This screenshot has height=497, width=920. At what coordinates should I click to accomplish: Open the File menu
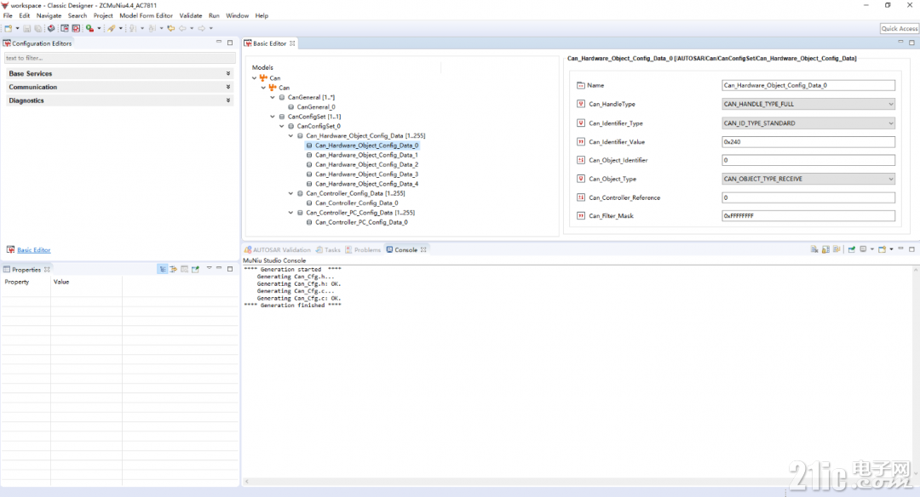(x=8, y=16)
